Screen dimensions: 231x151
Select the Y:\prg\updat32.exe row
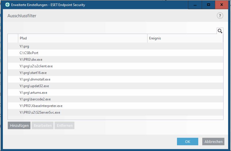[x=115, y=86]
